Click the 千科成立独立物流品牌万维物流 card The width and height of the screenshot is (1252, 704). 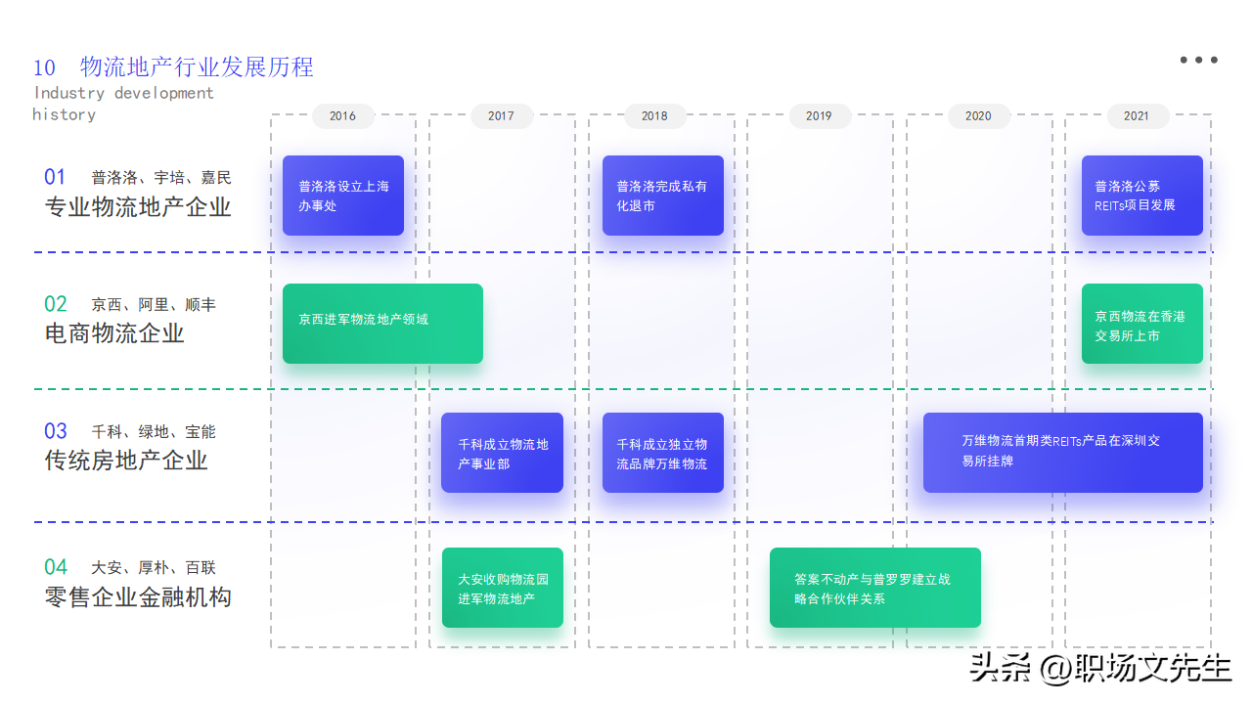tap(663, 453)
